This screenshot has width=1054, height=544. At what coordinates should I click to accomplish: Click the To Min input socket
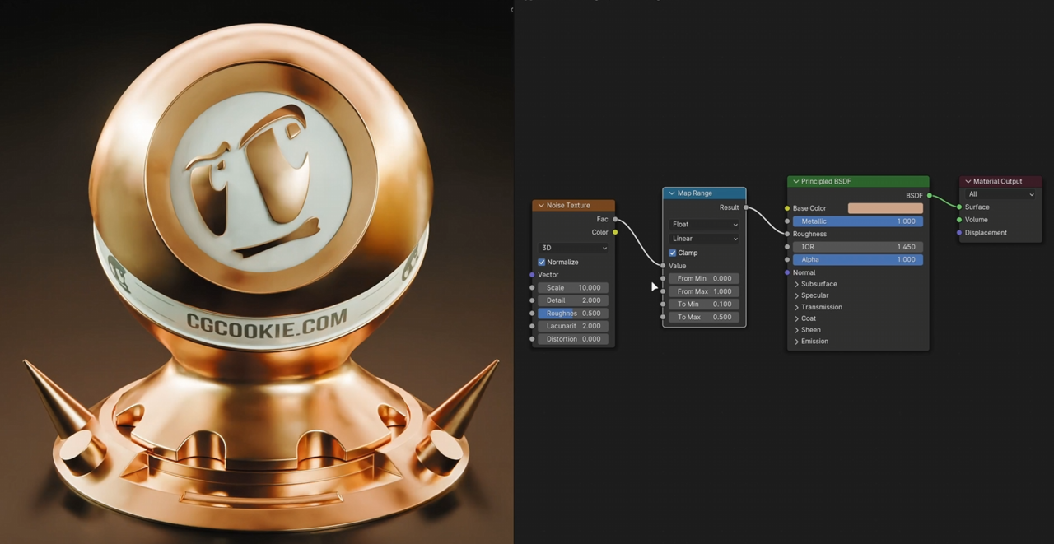pyautogui.click(x=663, y=304)
